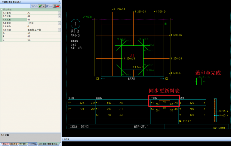
Task: Click the #4 290x24 top annotation
Action: 140,11
